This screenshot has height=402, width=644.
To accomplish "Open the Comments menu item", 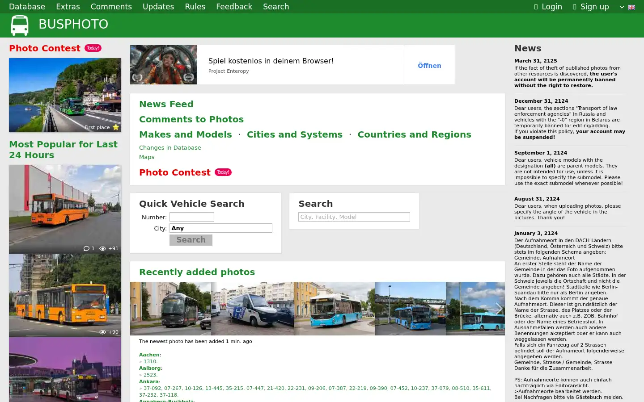I will click(x=111, y=7).
